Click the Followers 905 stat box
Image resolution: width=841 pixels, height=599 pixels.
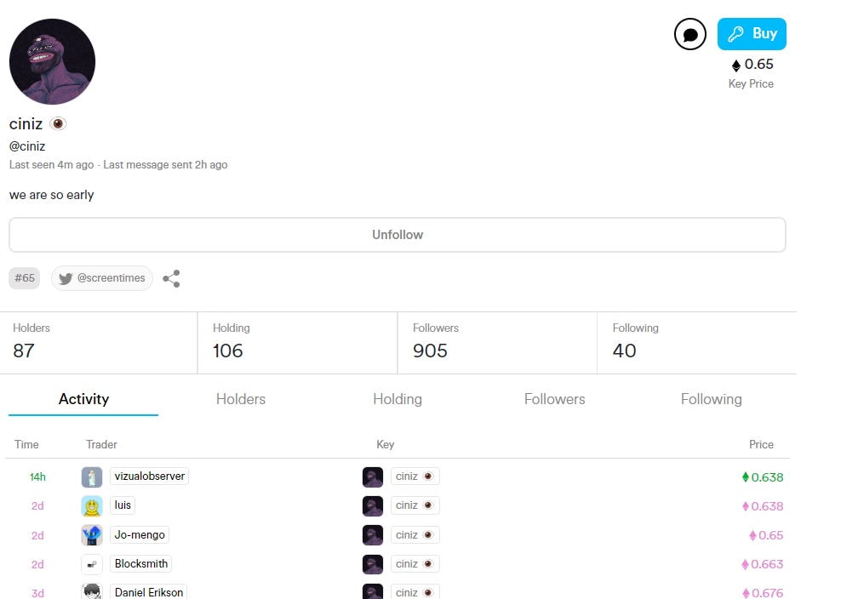coord(497,342)
